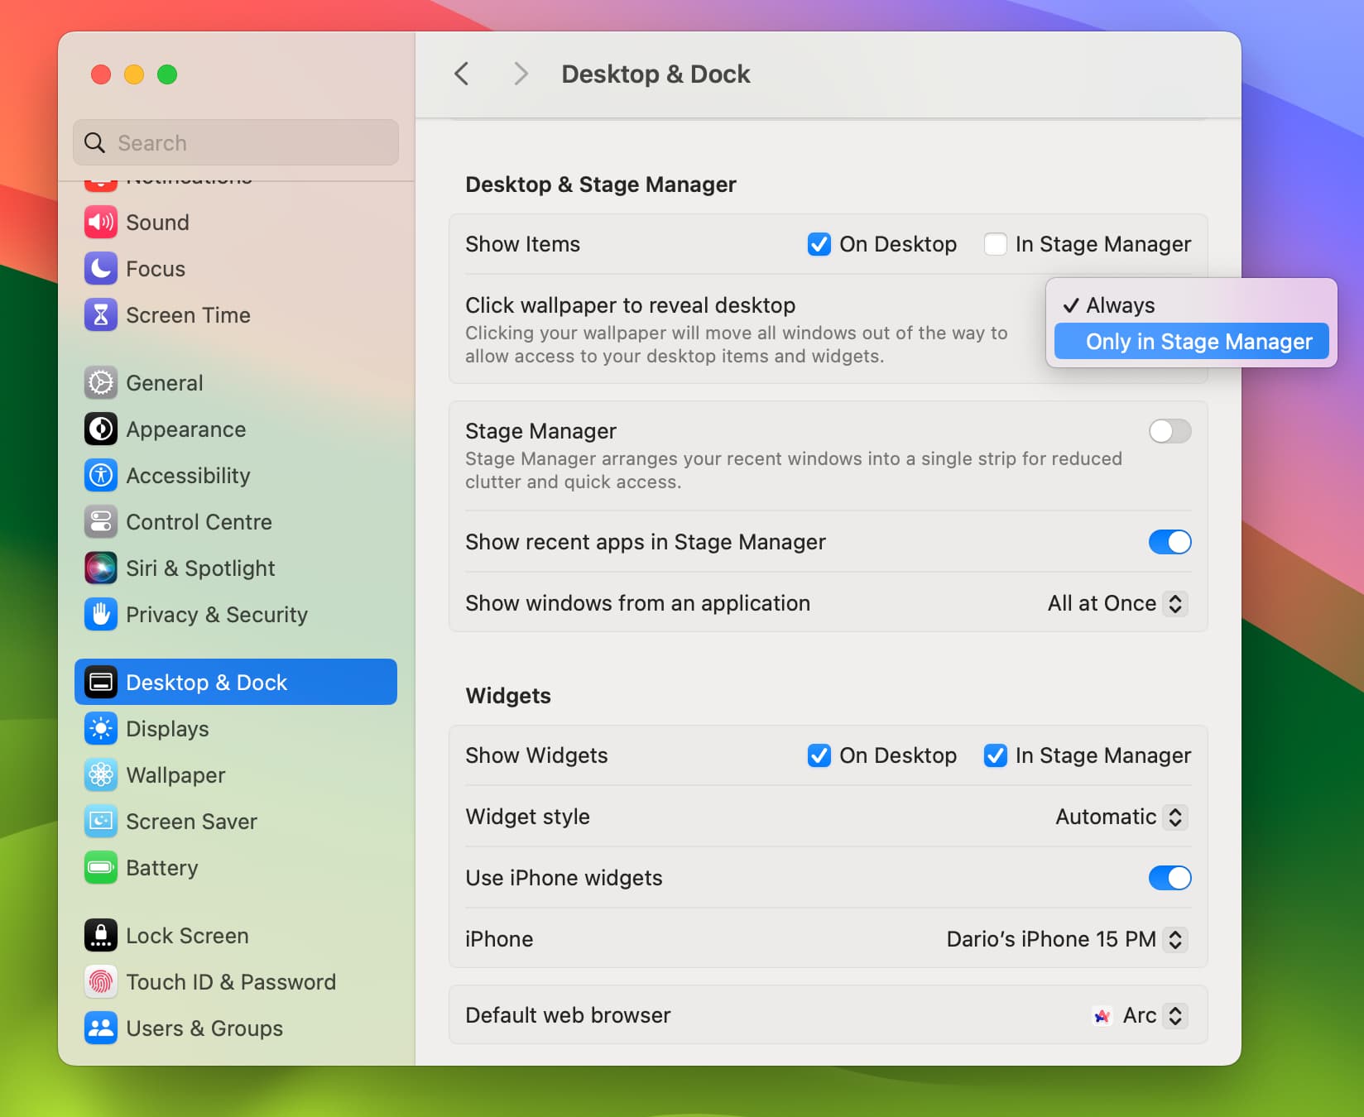Uncheck Show Widgets On Desktop

point(819,755)
